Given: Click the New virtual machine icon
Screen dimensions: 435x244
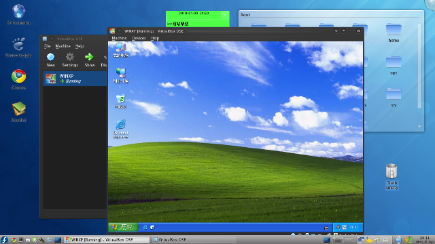Looking at the screenshot, I should tap(50, 57).
